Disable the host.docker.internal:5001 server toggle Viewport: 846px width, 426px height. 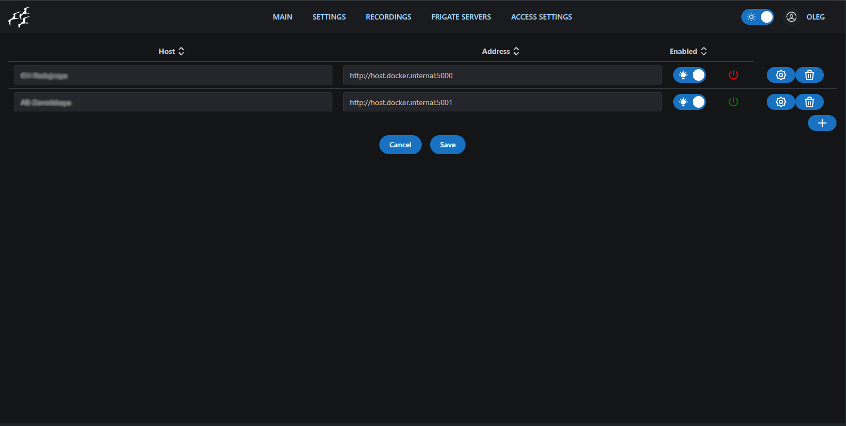pyautogui.click(x=689, y=102)
